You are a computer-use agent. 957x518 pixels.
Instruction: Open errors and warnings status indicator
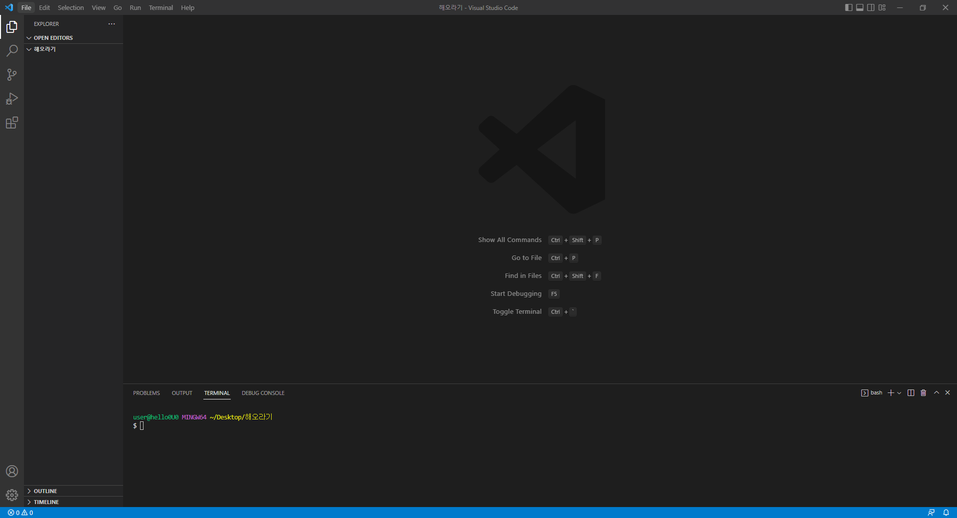coord(20,513)
